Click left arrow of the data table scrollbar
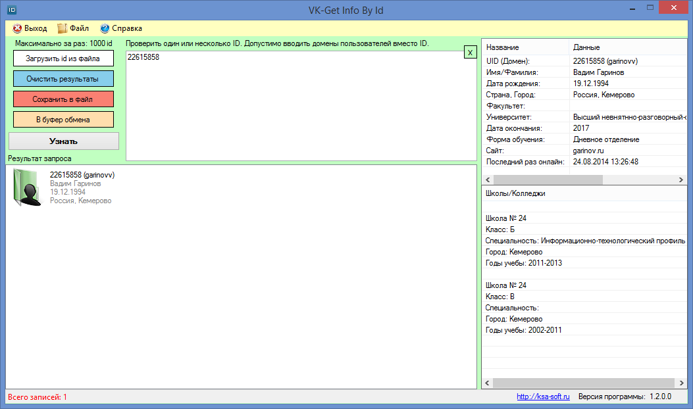 point(488,180)
